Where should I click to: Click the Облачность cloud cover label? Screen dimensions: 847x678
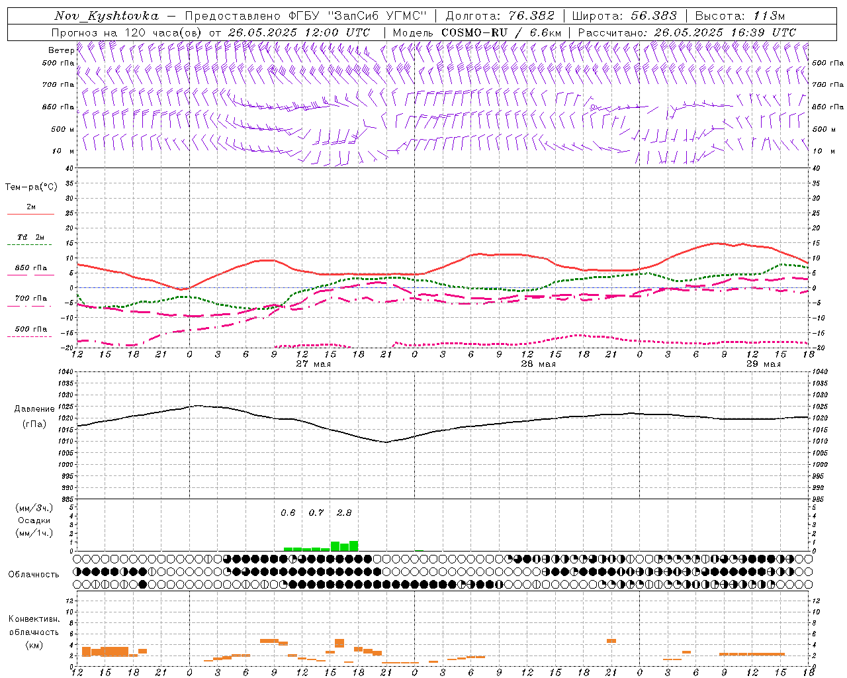pyautogui.click(x=34, y=574)
